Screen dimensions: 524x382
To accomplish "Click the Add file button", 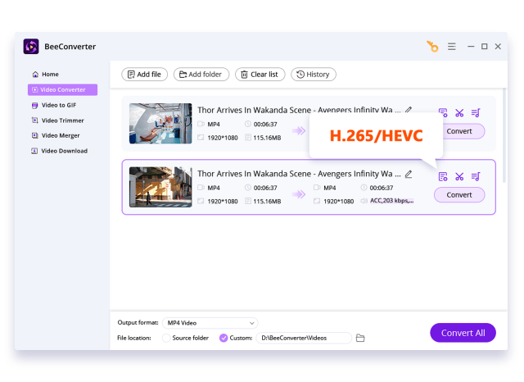I will [x=144, y=75].
